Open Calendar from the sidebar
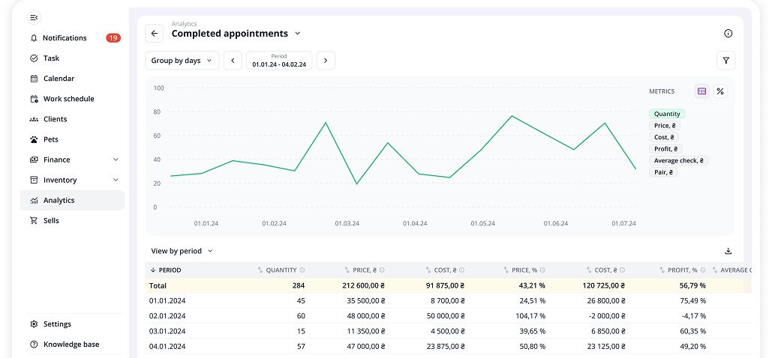The height and width of the screenshot is (358, 772). click(59, 79)
